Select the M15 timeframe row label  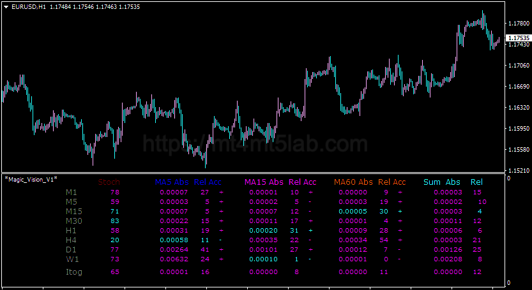pyautogui.click(x=74, y=212)
